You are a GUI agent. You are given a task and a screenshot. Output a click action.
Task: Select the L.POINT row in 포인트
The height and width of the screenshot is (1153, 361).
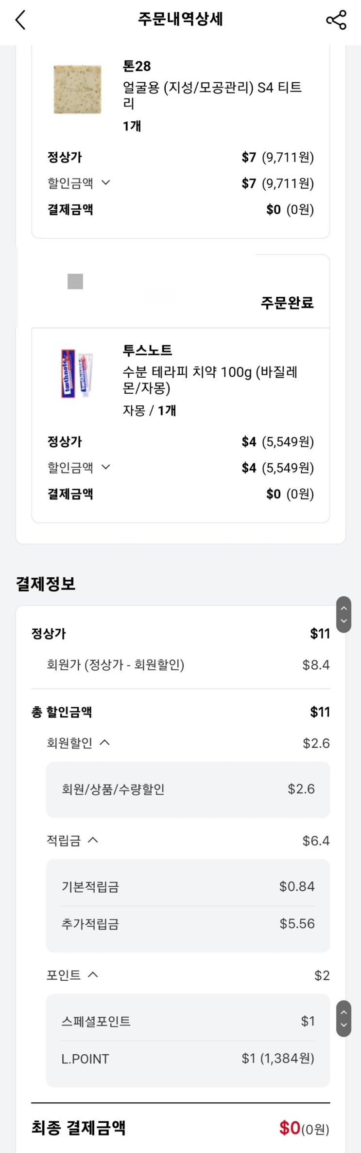click(188, 1059)
